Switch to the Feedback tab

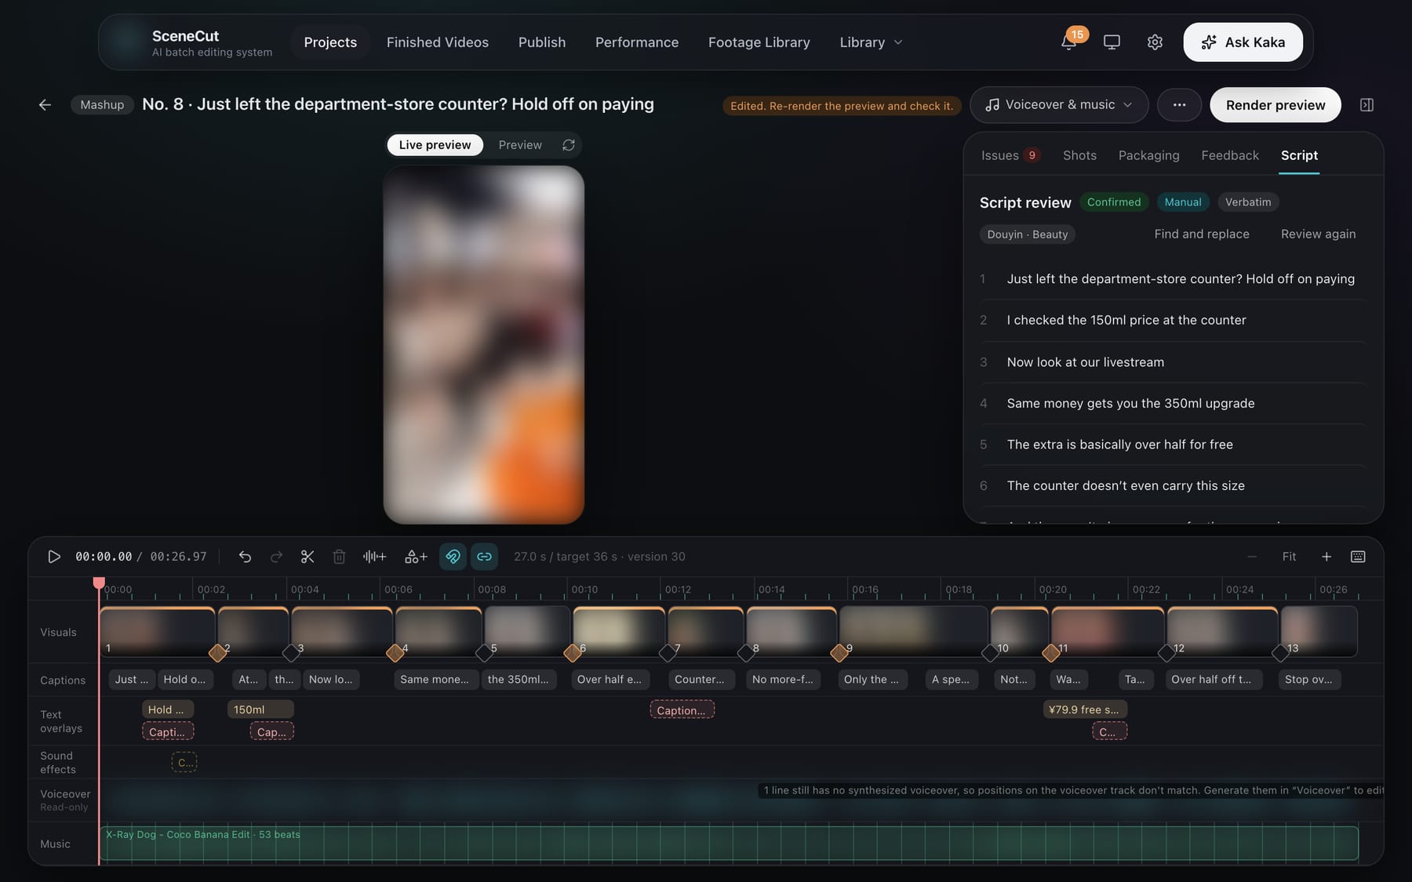tap(1229, 155)
